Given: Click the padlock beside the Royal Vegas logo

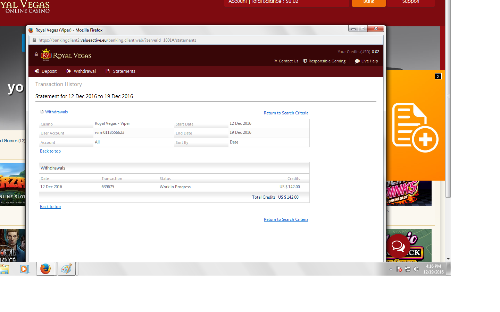Looking at the screenshot, I should 36,54.
